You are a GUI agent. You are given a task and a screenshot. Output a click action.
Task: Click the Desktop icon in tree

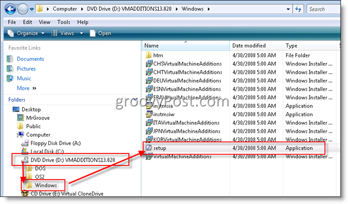[16, 110]
